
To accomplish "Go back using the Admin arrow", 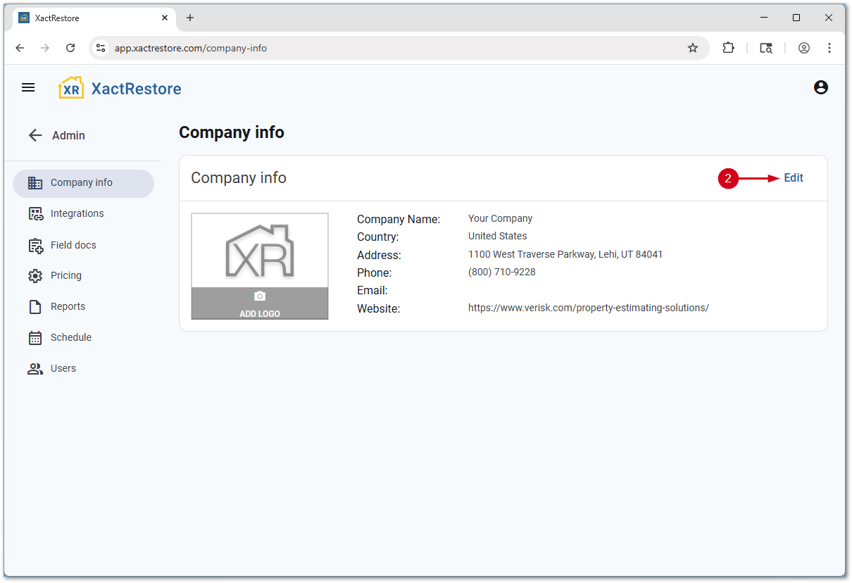I will (x=35, y=135).
